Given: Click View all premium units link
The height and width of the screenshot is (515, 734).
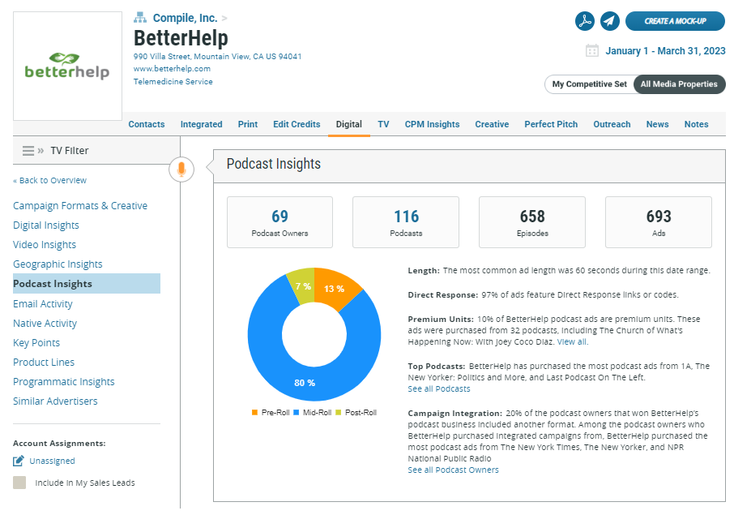Looking at the screenshot, I should click(x=573, y=341).
